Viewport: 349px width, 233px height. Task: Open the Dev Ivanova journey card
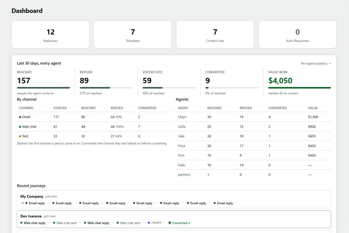tap(174, 219)
